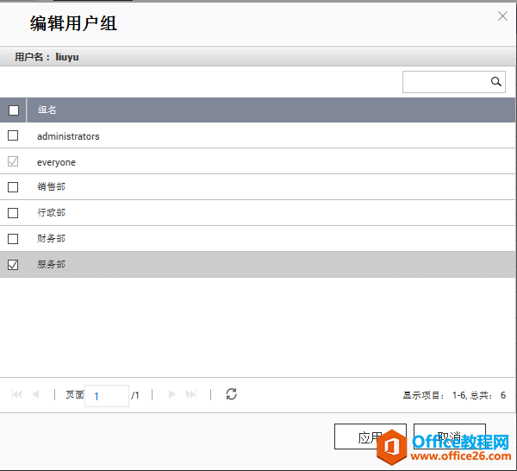The height and width of the screenshot is (471, 517).
Task: Click the 用户名 liuyu label
Action: click(47, 57)
